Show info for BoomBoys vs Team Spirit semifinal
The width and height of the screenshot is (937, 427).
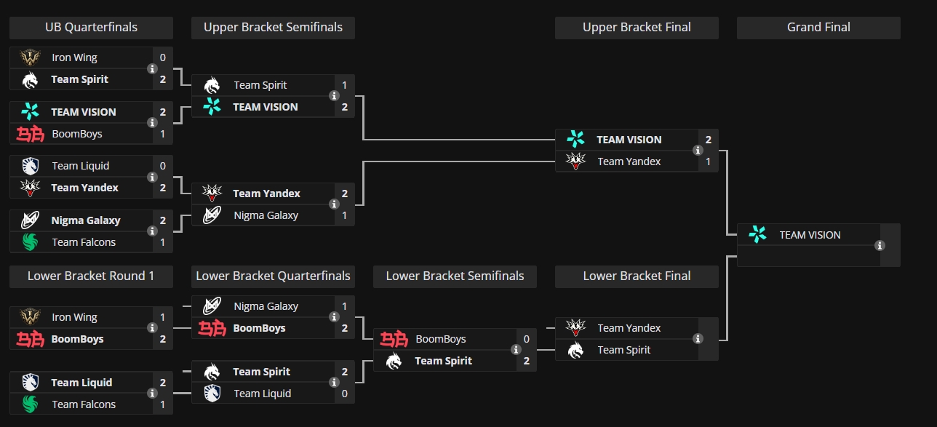516,350
